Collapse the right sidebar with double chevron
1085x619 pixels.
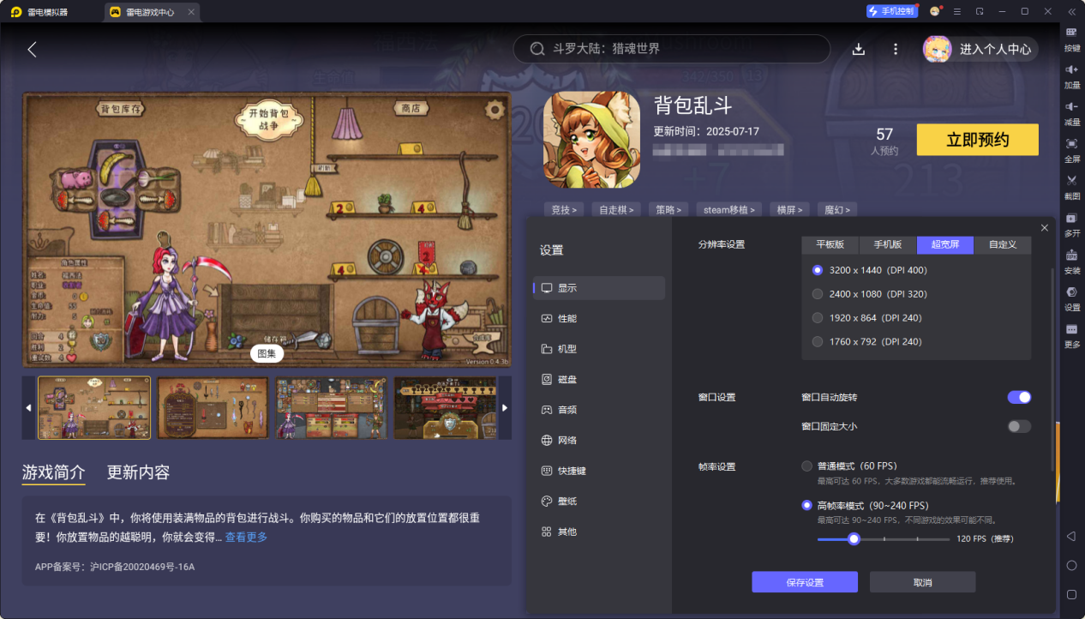[x=1071, y=11]
